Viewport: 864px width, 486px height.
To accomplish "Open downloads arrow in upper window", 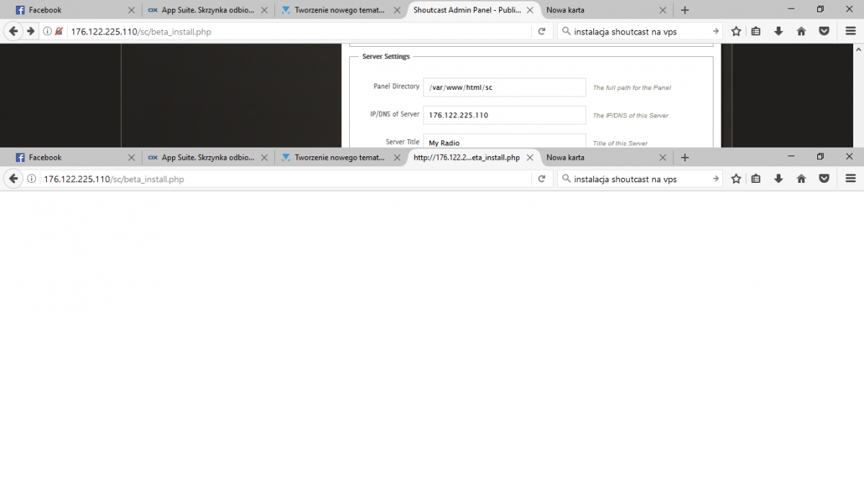I will pos(778,32).
